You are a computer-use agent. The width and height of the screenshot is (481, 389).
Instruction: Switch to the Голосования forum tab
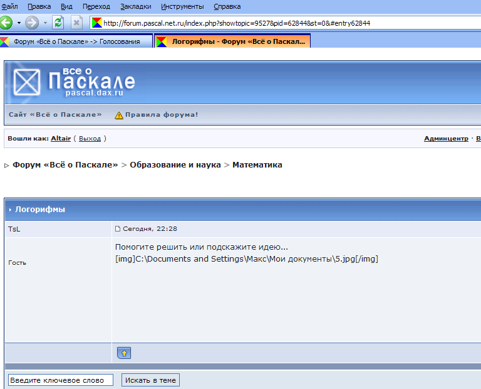pos(76,41)
